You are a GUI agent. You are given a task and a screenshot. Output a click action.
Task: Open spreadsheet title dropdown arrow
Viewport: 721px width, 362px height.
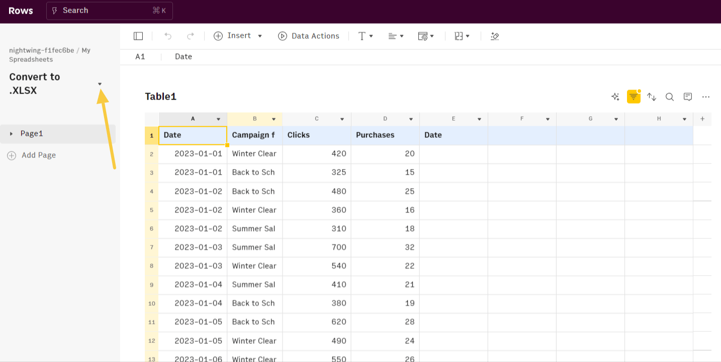[x=100, y=84]
